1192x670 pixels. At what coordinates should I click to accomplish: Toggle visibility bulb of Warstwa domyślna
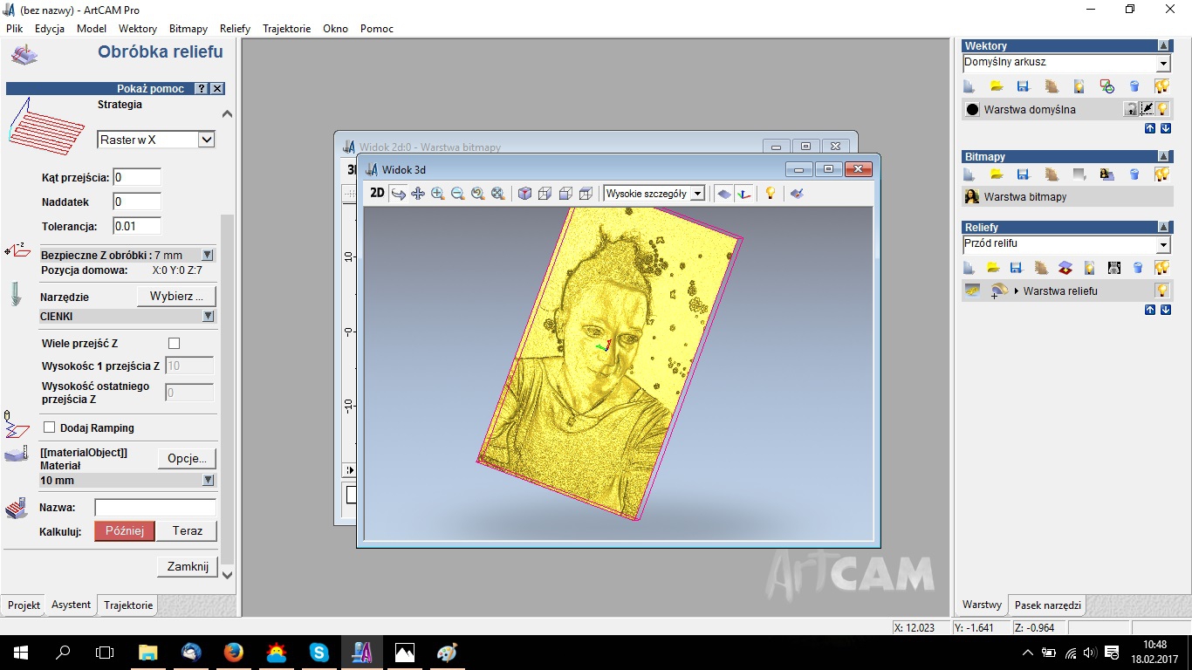tap(1162, 109)
